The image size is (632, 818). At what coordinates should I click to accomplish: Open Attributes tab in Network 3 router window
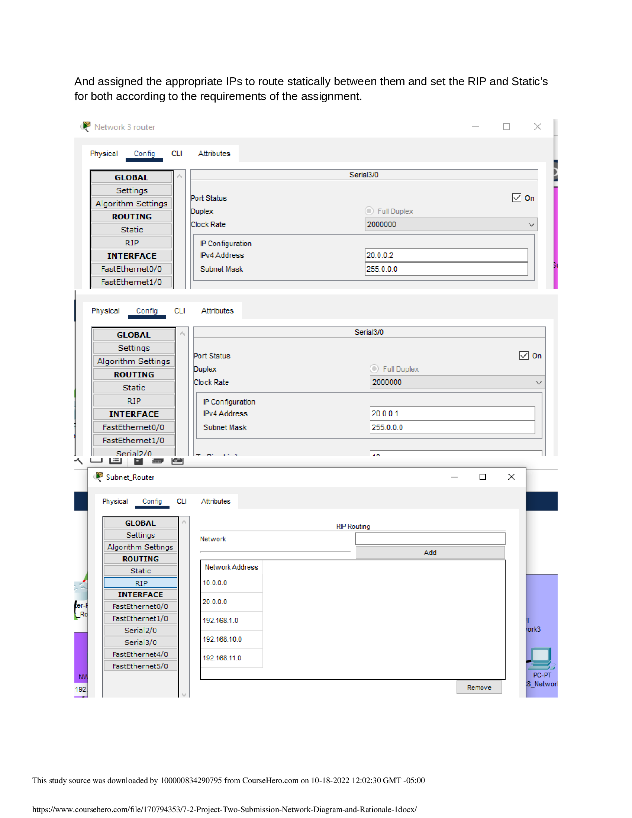214,154
